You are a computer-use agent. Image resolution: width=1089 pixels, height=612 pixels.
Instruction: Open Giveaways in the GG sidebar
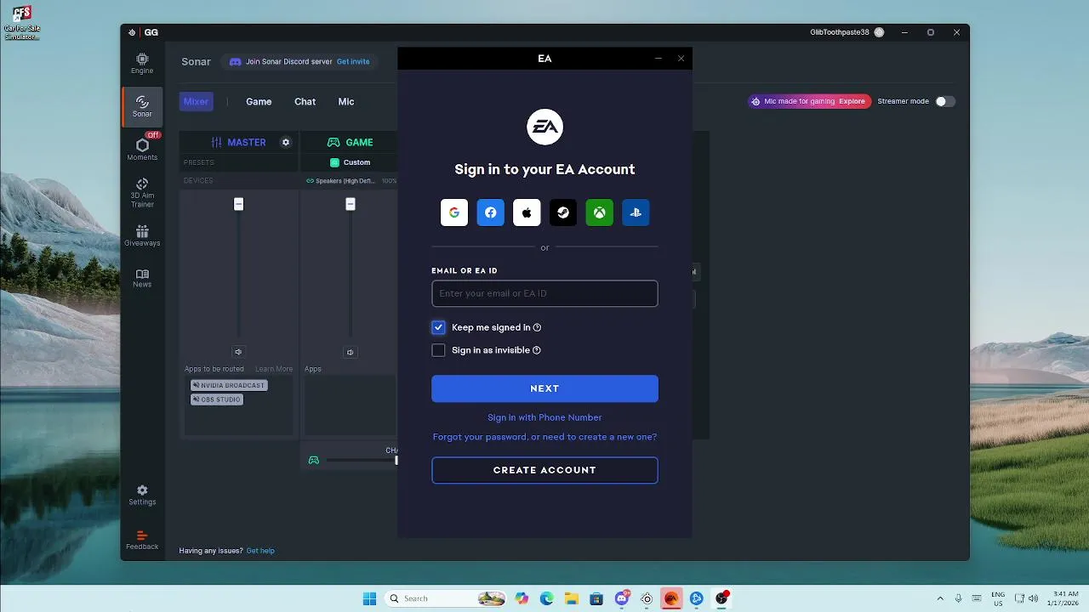point(142,236)
